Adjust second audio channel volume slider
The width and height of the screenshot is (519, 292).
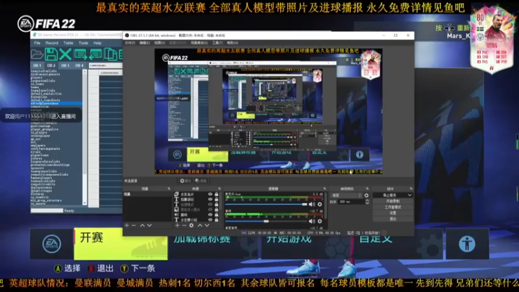[266, 221]
